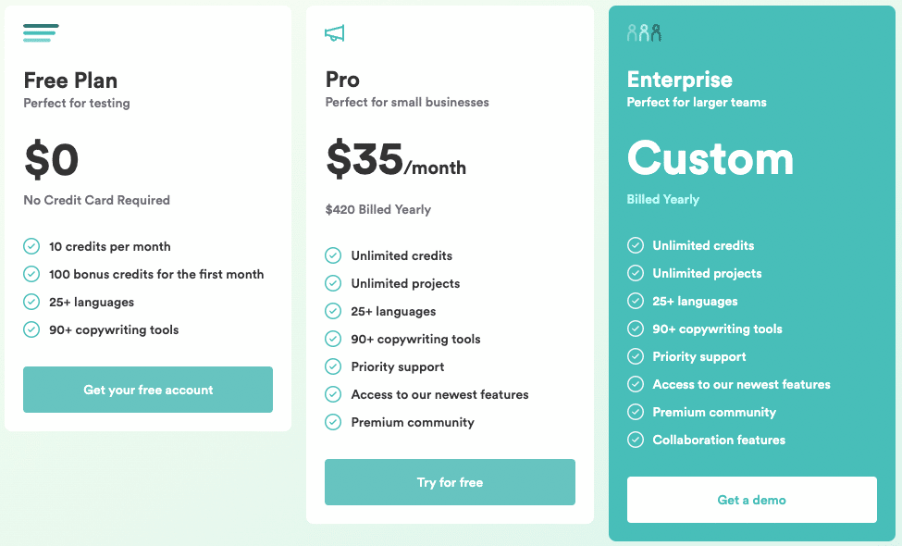Click the Free Plan heading
902x546 pixels.
70,81
